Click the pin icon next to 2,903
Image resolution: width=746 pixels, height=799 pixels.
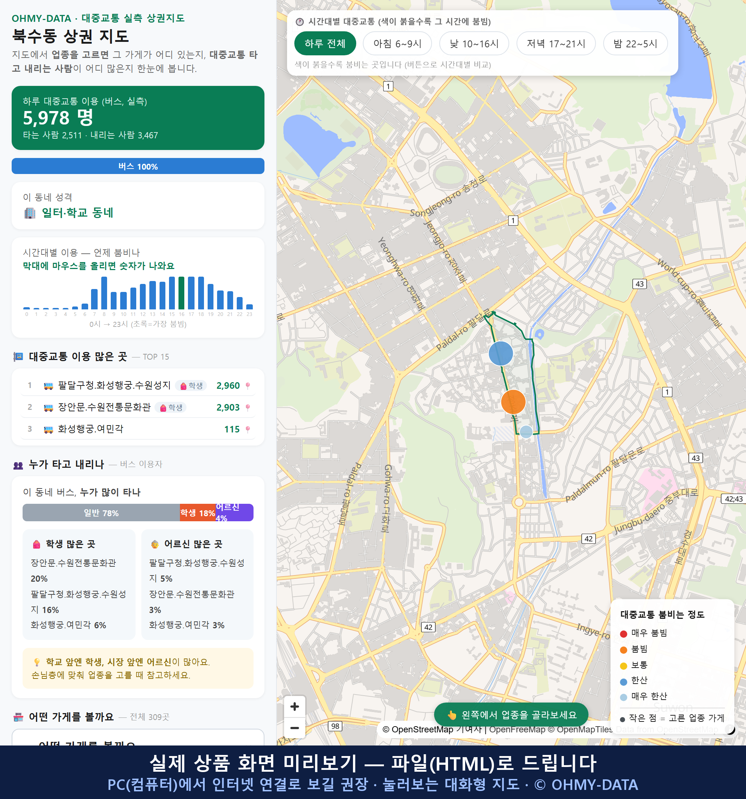(248, 408)
